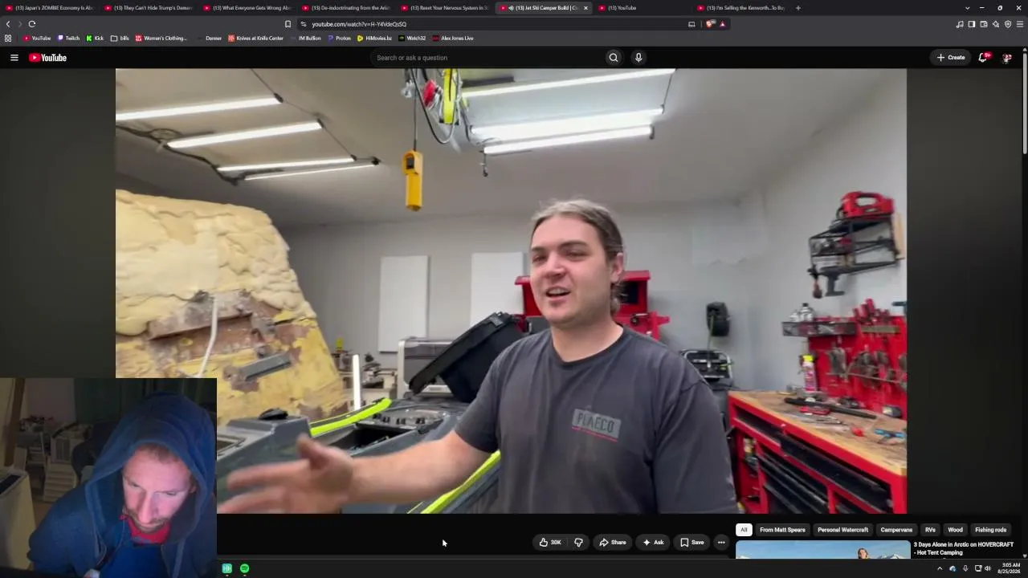Open Leo AI sparkle icon in toolbar
Screen dimensions: 1028x578
click(996, 24)
